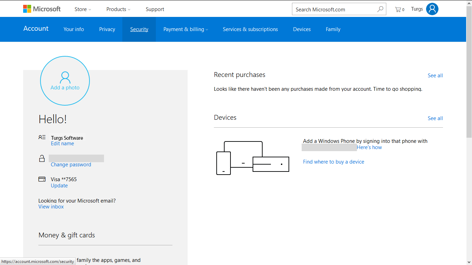
Task: Click the credit card icon beside Visa
Action: [x=42, y=179]
